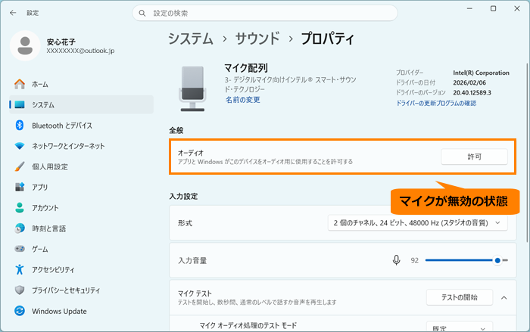Open the テスト モード dropdown
Screen dimensions: 530x332
[459, 328]
